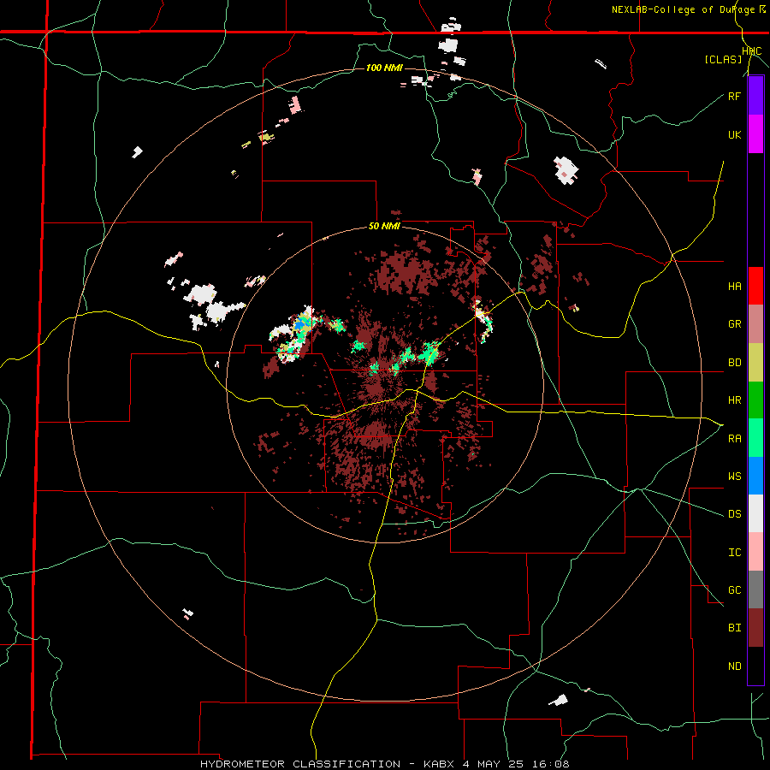Click the IC legend label text
The width and height of the screenshot is (770, 770).
point(734,553)
